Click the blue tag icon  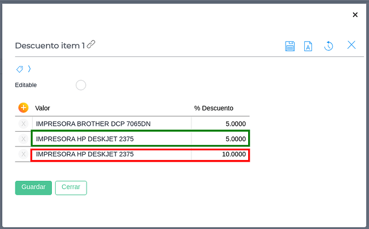pos(20,69)
